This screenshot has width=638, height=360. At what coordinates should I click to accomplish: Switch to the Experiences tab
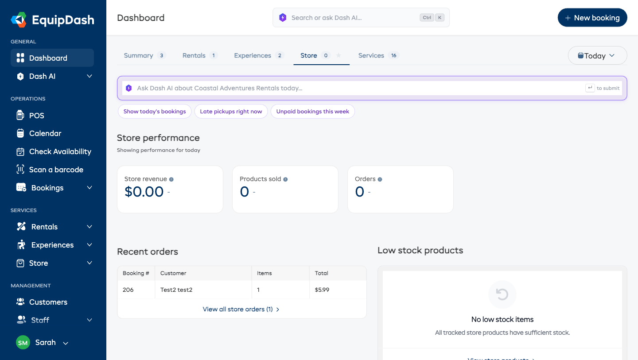(x=259, y=55)
